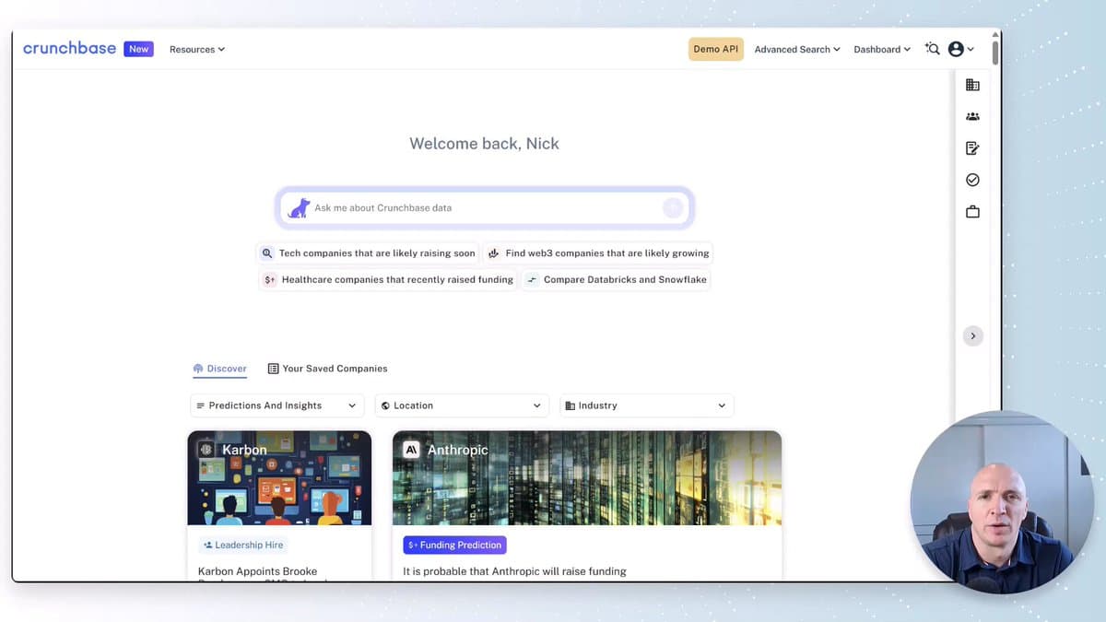
Task: Click the Demo API button
Action: (715, 49)
